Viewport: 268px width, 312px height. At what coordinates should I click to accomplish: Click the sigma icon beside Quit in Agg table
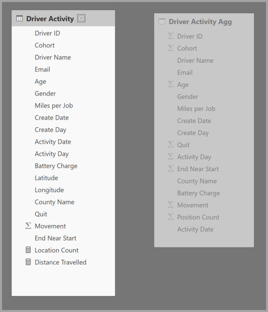(x=171, y=144)
